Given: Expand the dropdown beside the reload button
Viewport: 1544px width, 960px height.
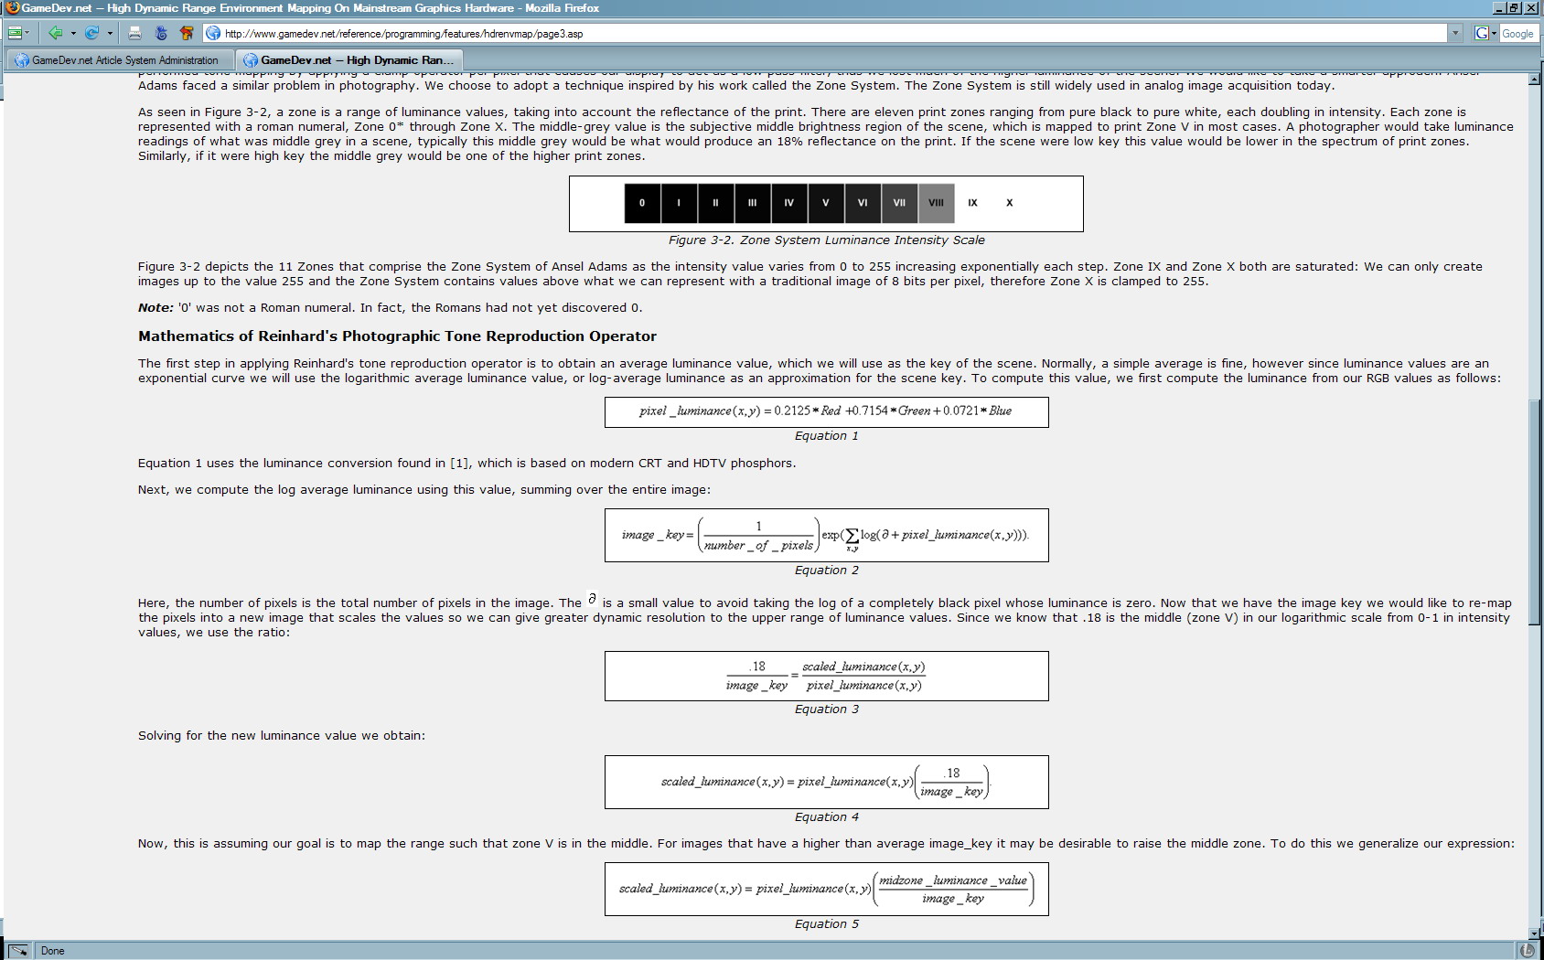Looking at the screenshot, I should [x=110, y=33].
